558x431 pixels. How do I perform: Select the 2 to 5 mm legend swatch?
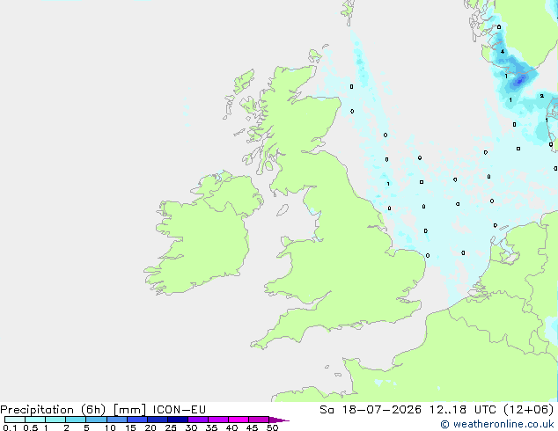pyautogui.click(x=76, y=420)
